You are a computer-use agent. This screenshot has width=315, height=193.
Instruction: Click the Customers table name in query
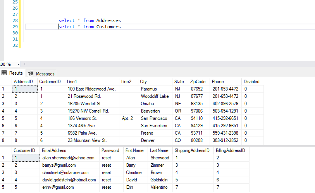108,27
